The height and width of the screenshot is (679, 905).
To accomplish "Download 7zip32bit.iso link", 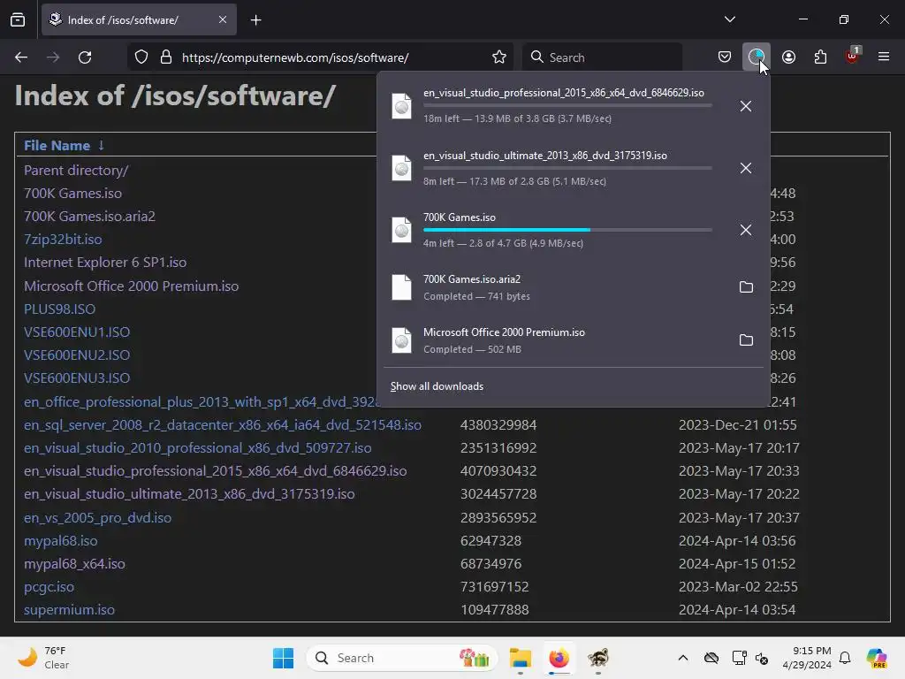I will point(63,239).
